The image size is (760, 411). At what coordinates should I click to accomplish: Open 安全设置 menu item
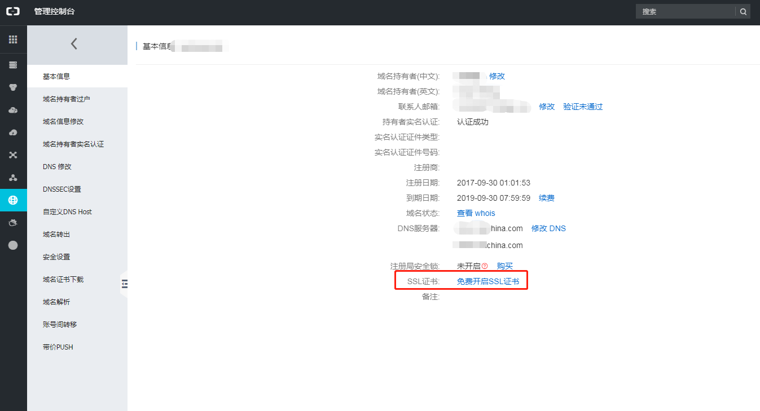pyautogui.click(x=77, y=257)
